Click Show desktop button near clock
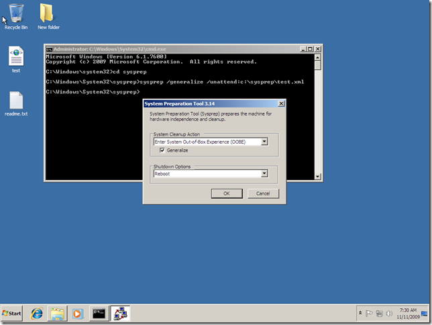 [x=425, y=314]
